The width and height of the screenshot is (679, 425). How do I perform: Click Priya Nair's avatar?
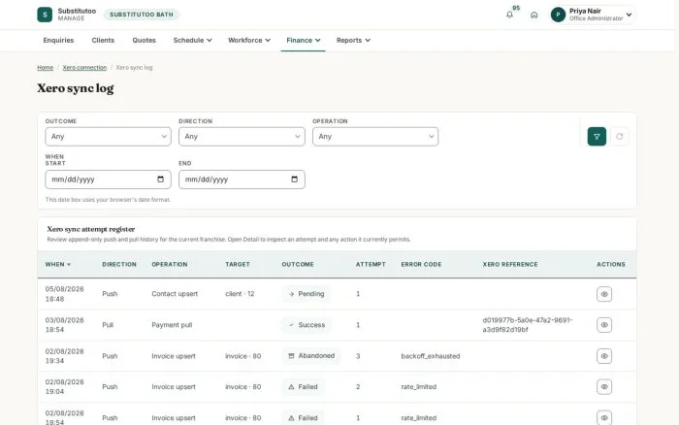point(558,15)
